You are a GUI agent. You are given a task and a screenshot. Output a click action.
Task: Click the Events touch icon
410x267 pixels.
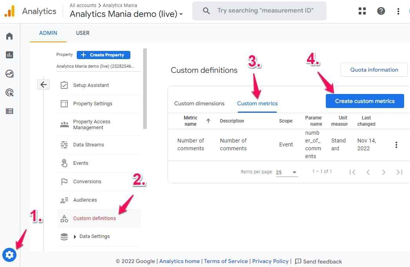click(x=64, y=163)
